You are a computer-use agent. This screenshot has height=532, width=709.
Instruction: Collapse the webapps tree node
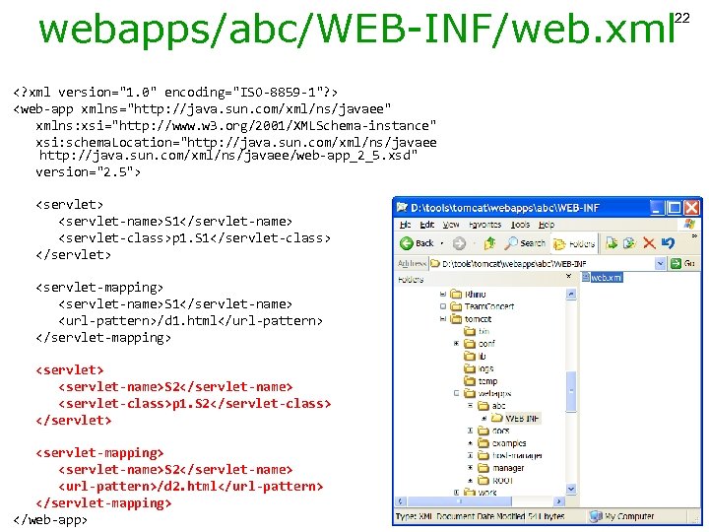[x=457, y=393]
